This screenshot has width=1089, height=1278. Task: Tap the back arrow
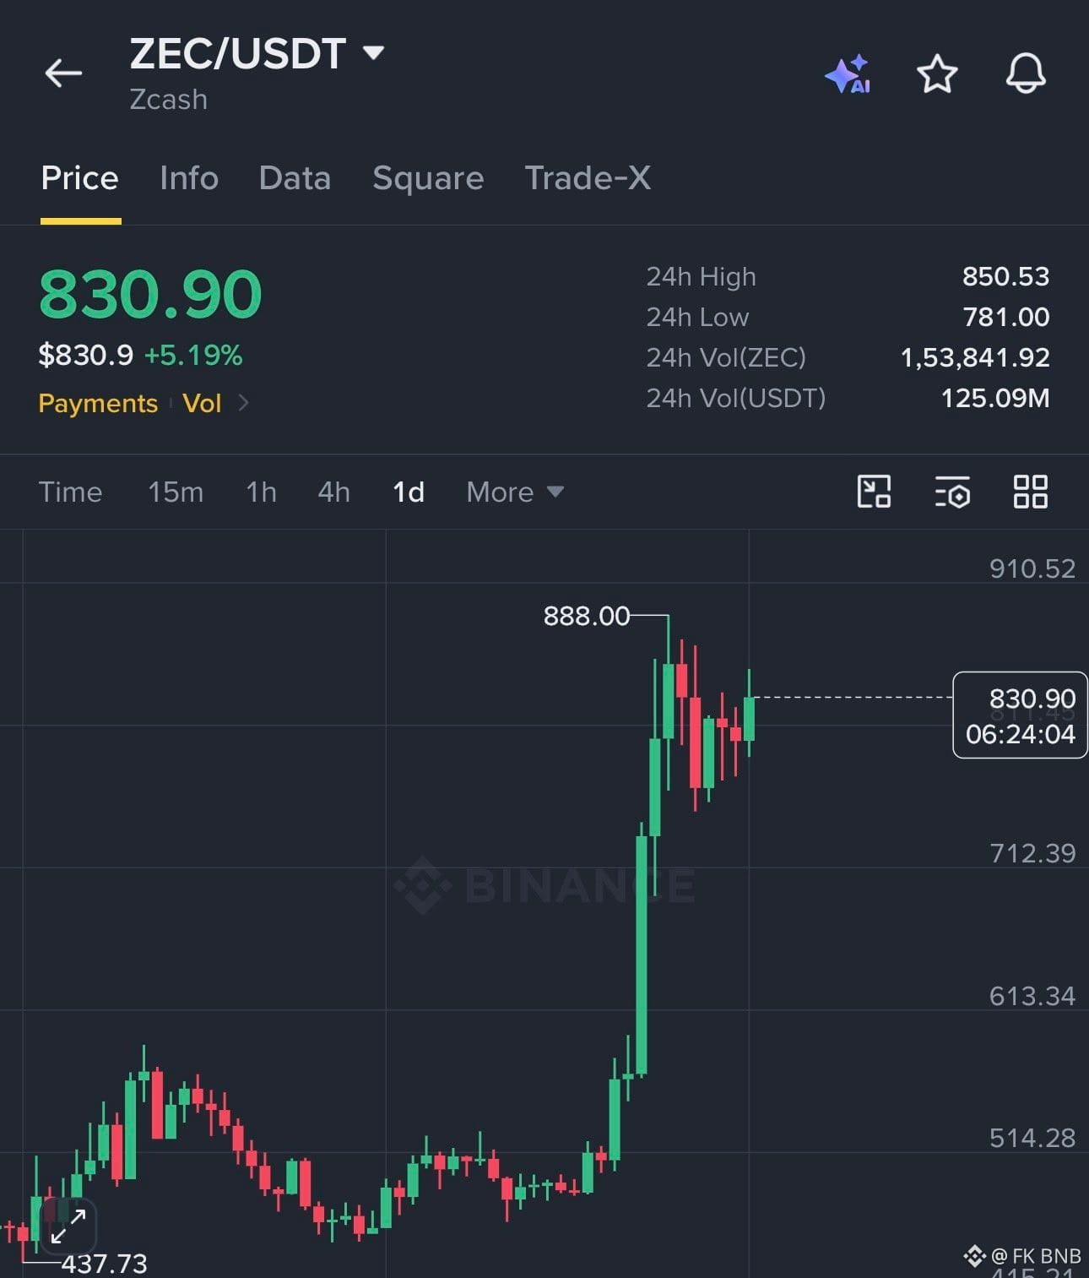pos(63,73)
